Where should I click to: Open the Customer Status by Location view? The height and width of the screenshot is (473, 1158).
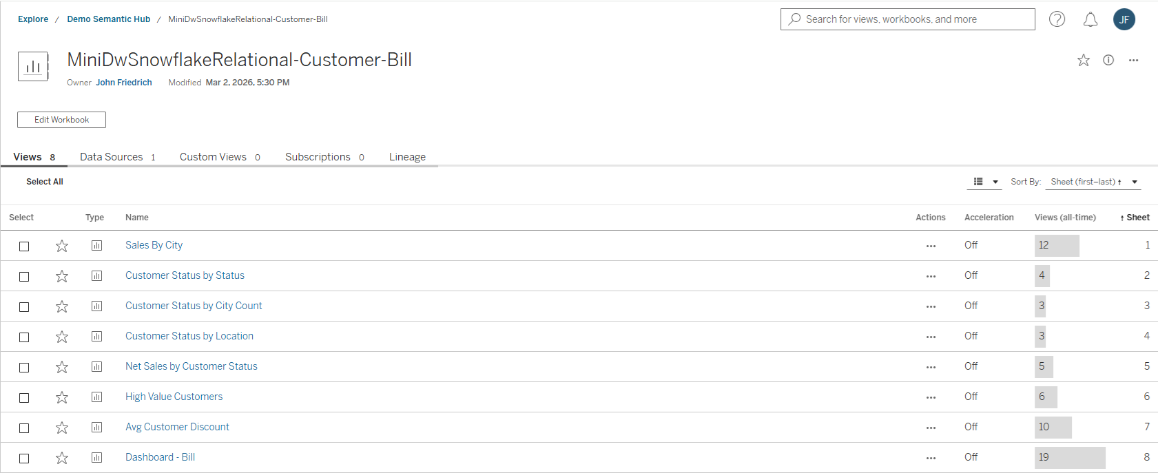tap(189, 336)
